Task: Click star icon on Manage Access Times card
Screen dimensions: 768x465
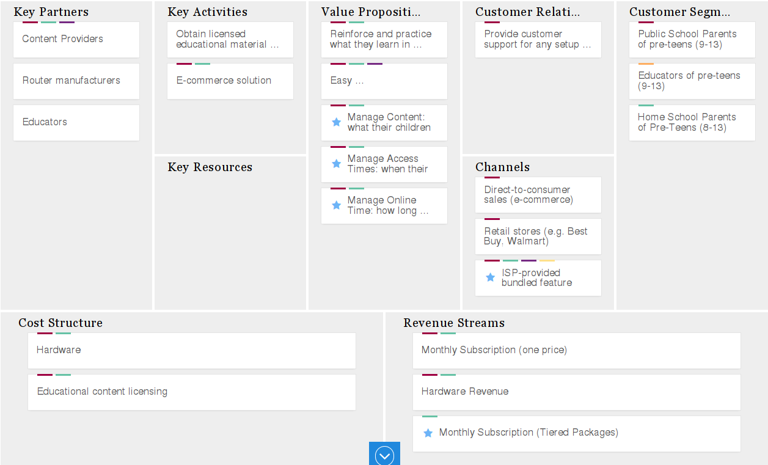Action: coord(336,164)
